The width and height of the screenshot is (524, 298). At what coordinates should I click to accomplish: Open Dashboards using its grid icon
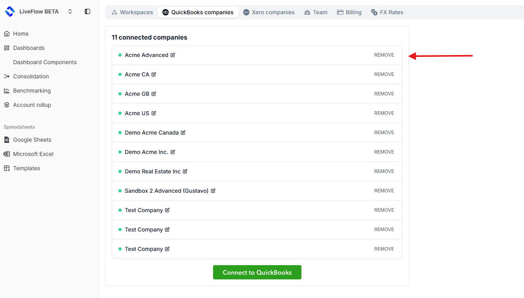click(x=7, y=48)
